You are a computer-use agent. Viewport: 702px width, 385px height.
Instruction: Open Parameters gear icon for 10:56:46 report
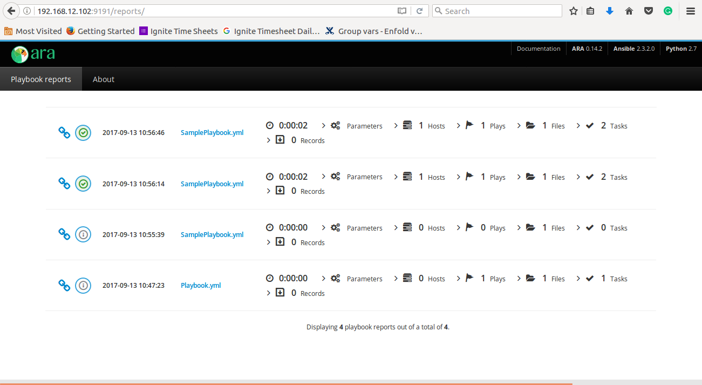coord(336,126)
